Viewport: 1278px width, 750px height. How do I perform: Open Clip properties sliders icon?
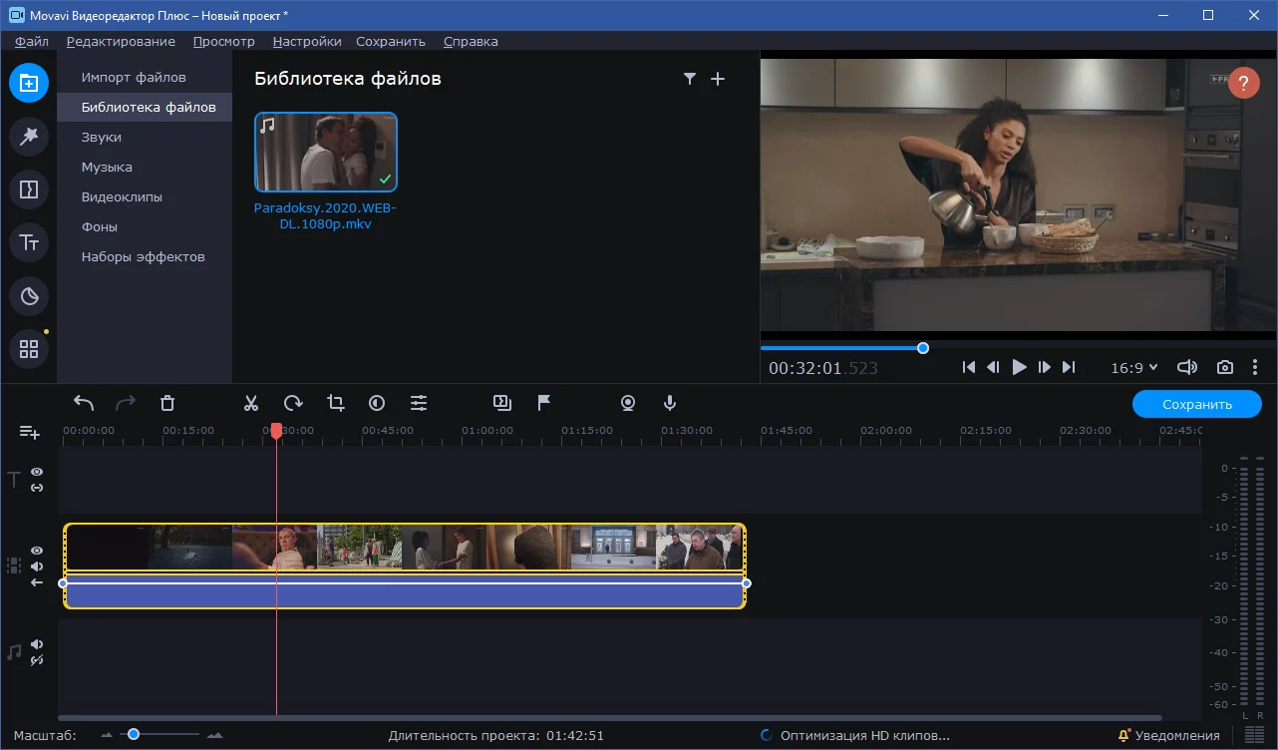pos(419,403)
